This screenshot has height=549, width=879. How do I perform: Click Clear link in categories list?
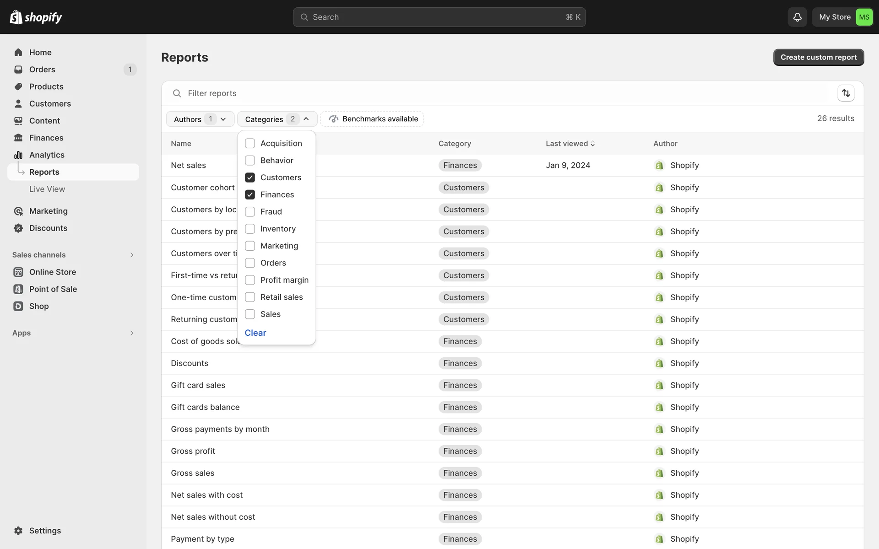pos(255,333)
